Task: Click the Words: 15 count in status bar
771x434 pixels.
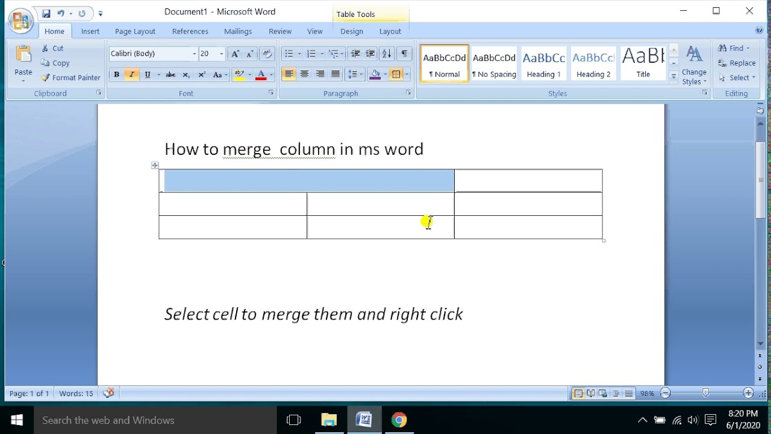Action: pyautogui.click(x=76, y=394)
